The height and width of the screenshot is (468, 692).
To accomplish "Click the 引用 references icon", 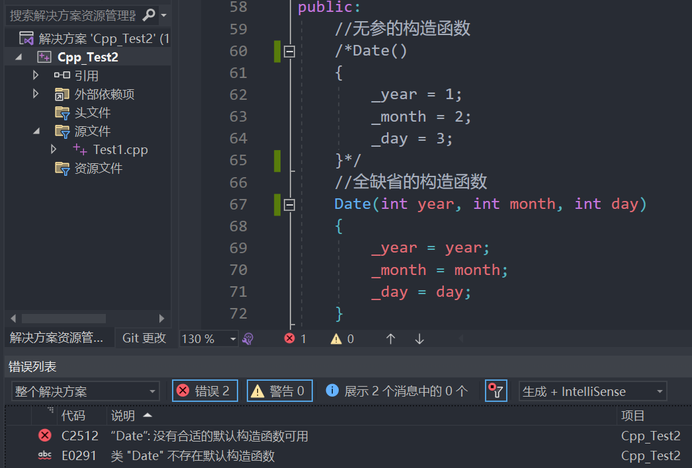I will tap(62, 75).
